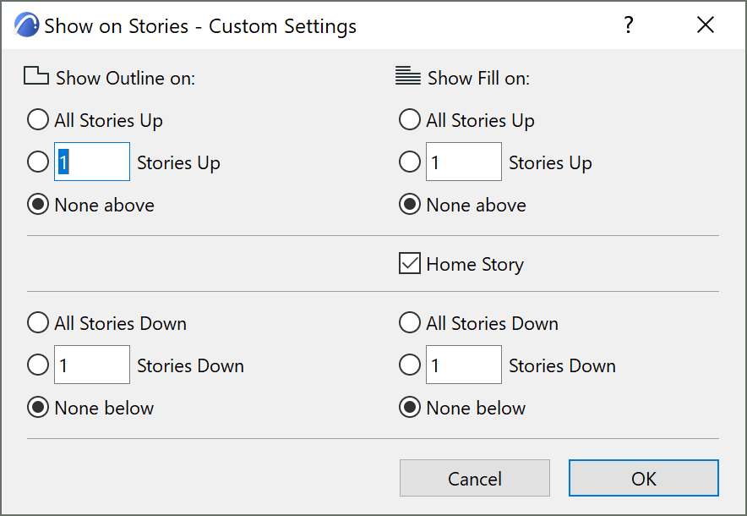This screenshot has height=516, width=747.
Task: Select outline All Stories Down radio button
Action: 38,323
